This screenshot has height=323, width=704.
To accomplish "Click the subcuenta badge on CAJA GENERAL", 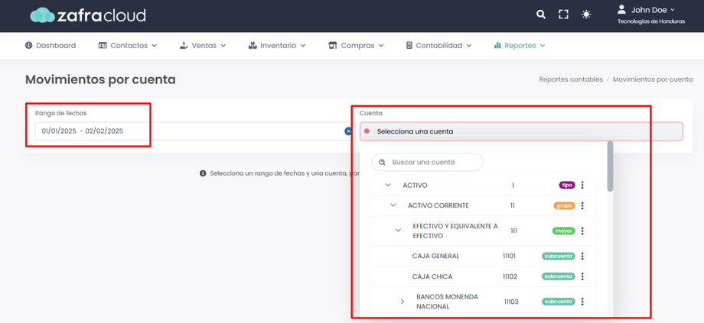I will coord(558,257).
